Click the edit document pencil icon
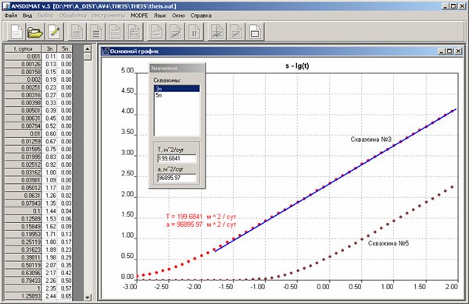 (x=54, y=32)
